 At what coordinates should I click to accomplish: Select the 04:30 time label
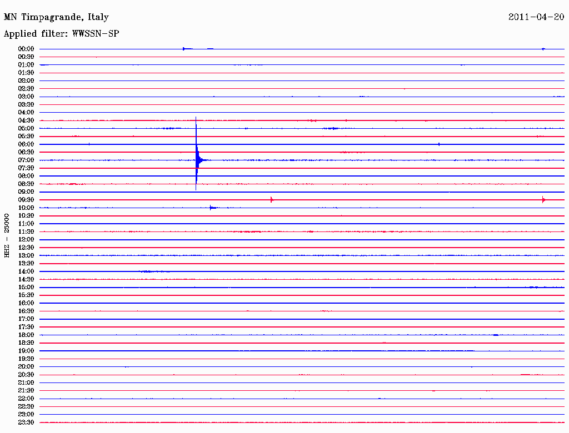[26, 120]
